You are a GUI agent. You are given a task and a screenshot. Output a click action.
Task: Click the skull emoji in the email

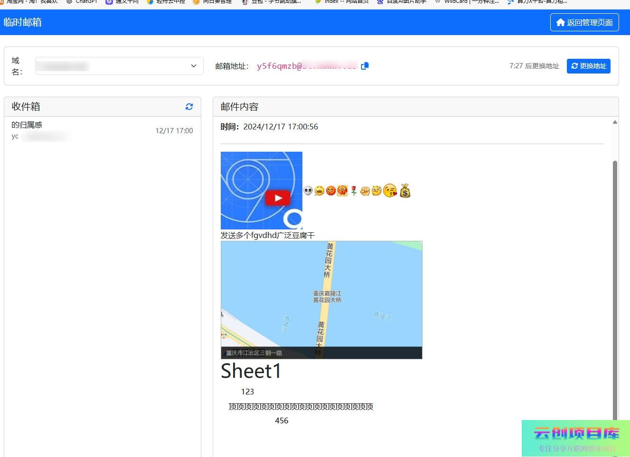tap(308, 191)
